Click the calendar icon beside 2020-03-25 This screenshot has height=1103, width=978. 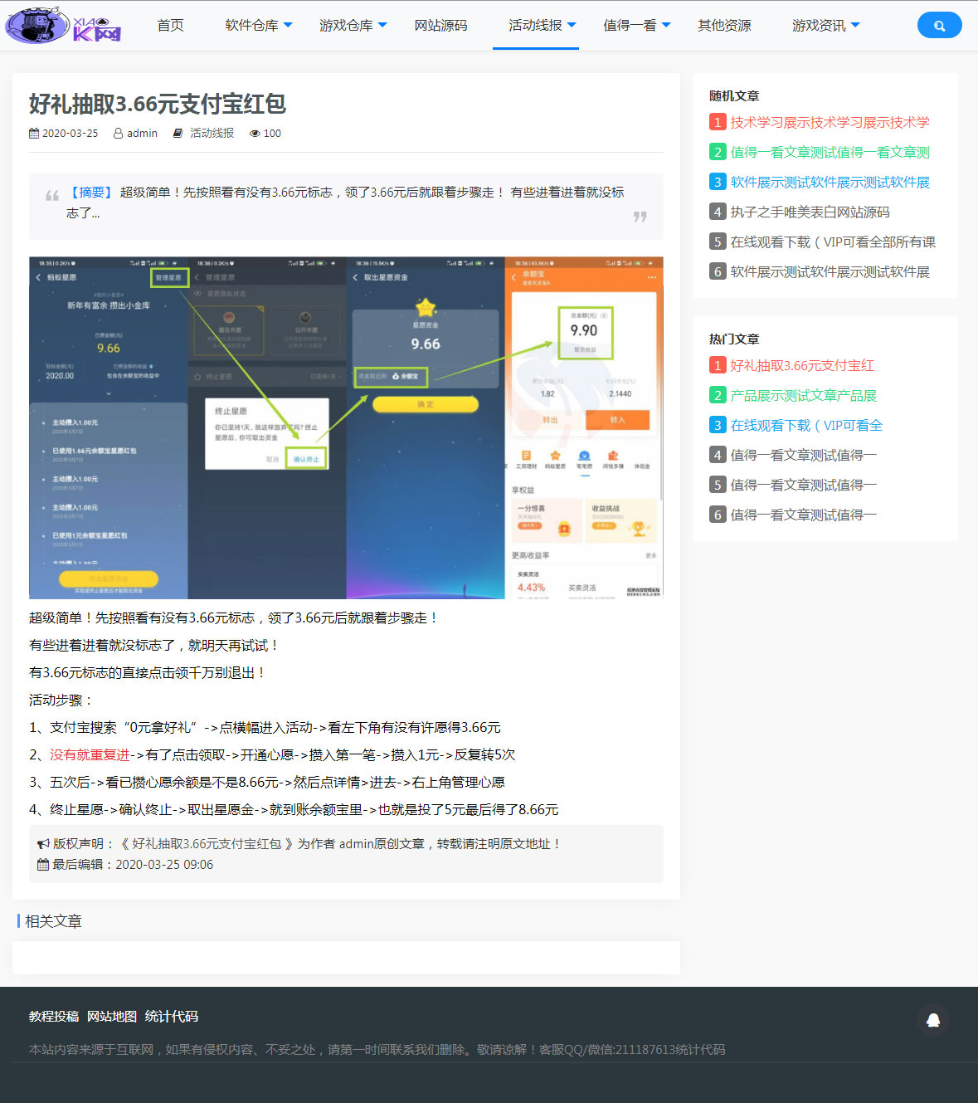click(34, 133)
